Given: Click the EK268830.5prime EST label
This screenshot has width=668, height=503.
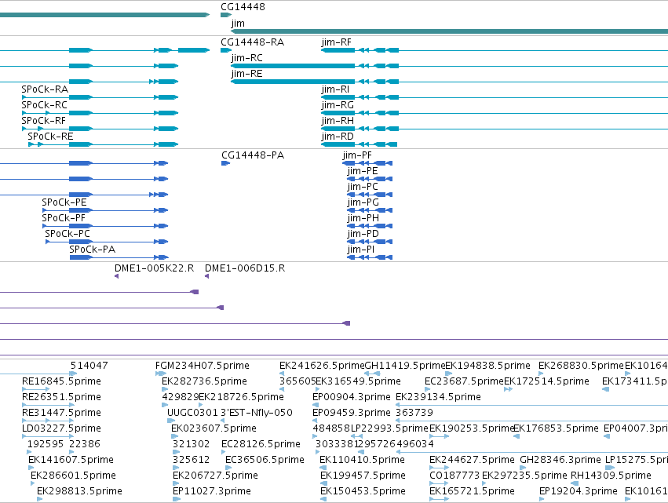Looking at the screenshot, I should [581, 366].
